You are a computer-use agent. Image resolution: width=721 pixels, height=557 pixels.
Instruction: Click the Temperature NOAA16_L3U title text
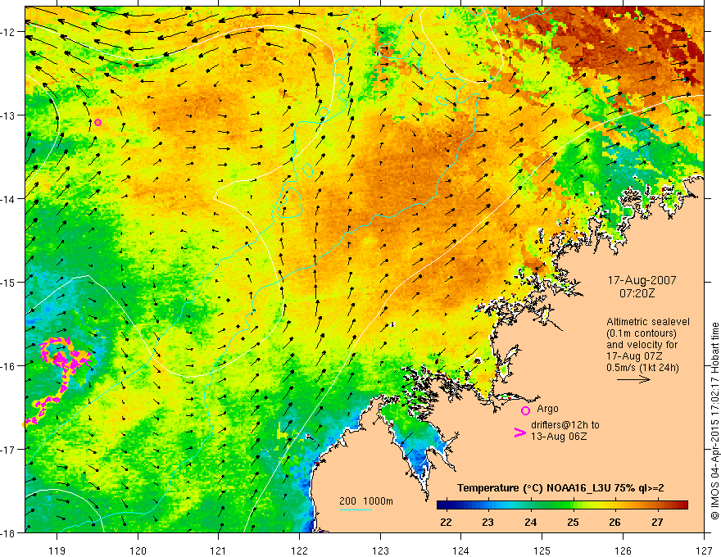[560, 488]
